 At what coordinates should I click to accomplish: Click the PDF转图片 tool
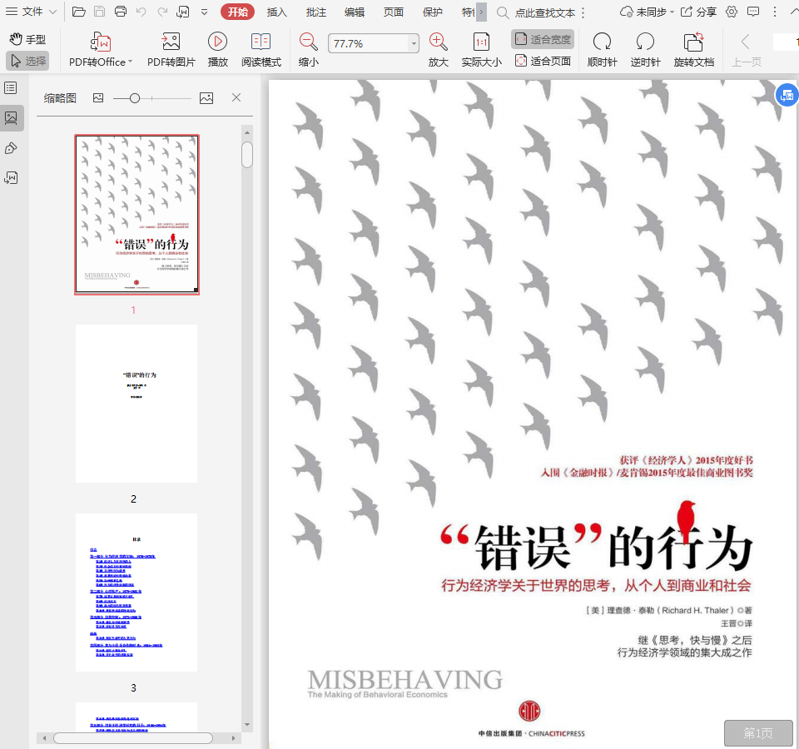point(171,49)
